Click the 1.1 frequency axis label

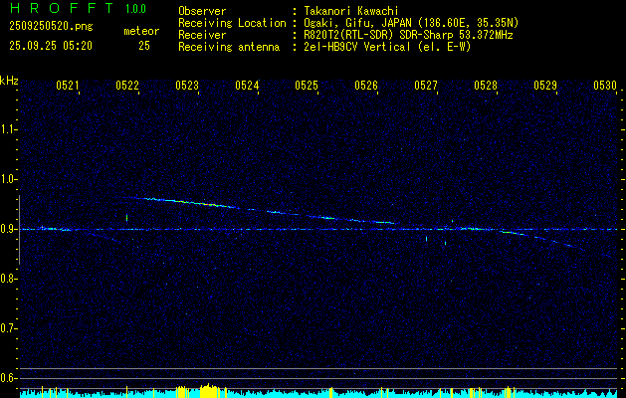coord(8,129)
